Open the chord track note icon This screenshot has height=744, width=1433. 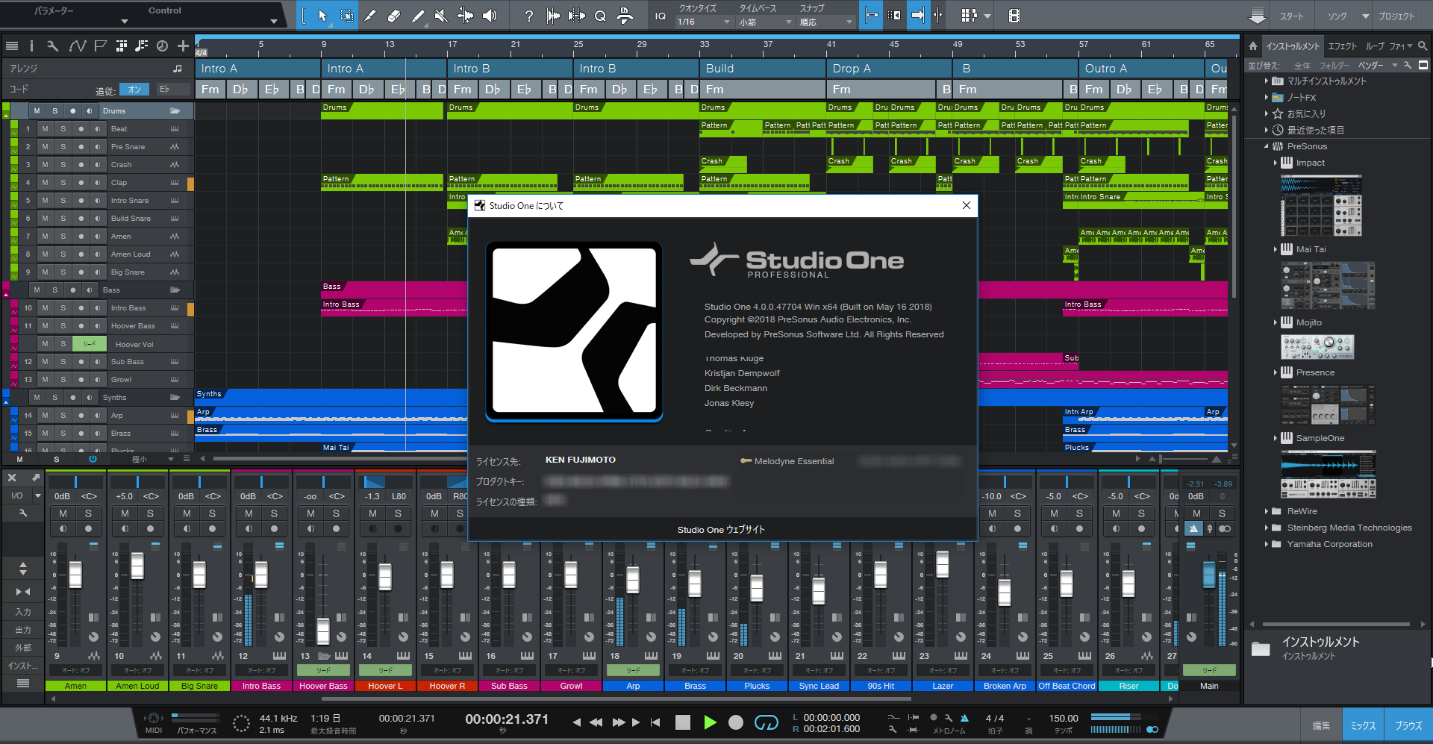141,46
